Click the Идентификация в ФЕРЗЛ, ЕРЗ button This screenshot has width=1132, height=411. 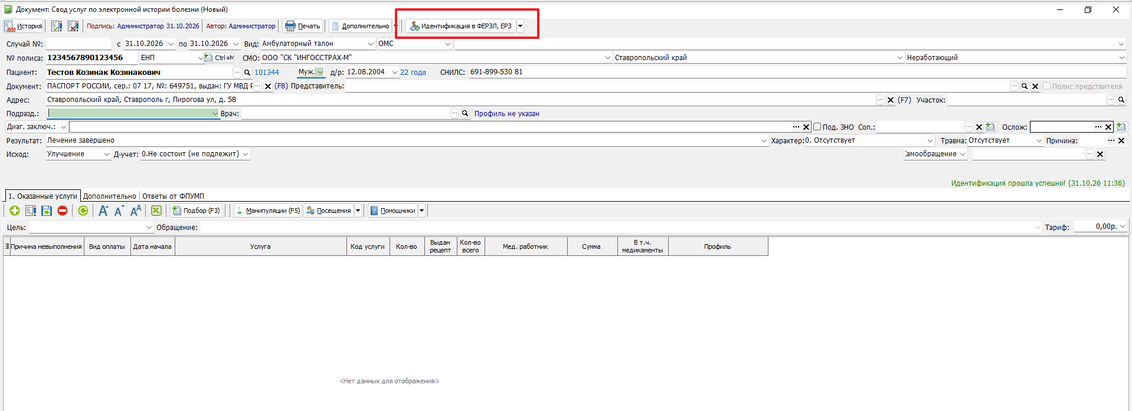click(x=461, y=26)
